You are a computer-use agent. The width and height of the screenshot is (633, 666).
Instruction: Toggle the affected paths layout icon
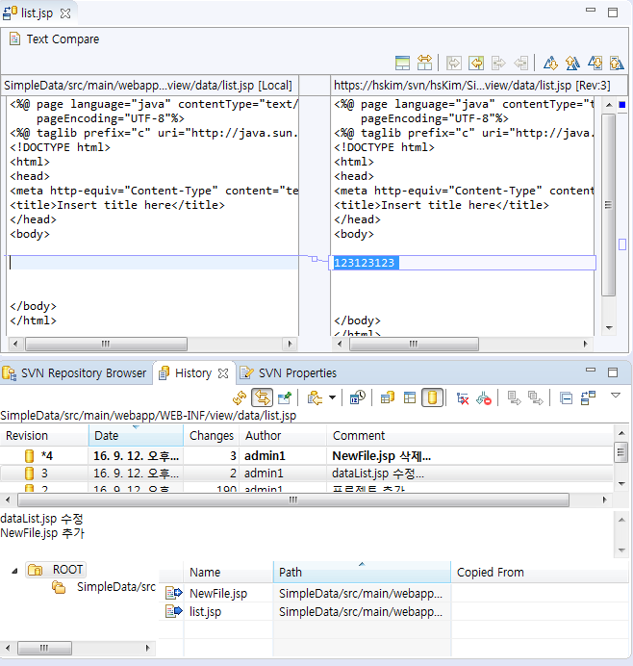[588, 398]
